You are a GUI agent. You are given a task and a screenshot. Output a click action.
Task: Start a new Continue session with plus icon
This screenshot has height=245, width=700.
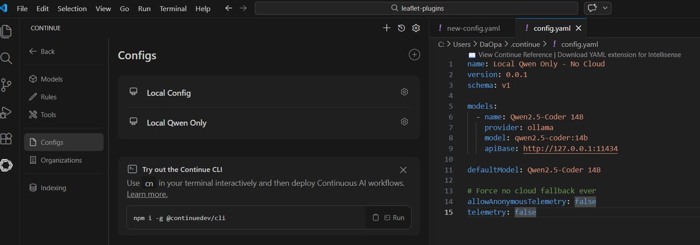[386, 28]
